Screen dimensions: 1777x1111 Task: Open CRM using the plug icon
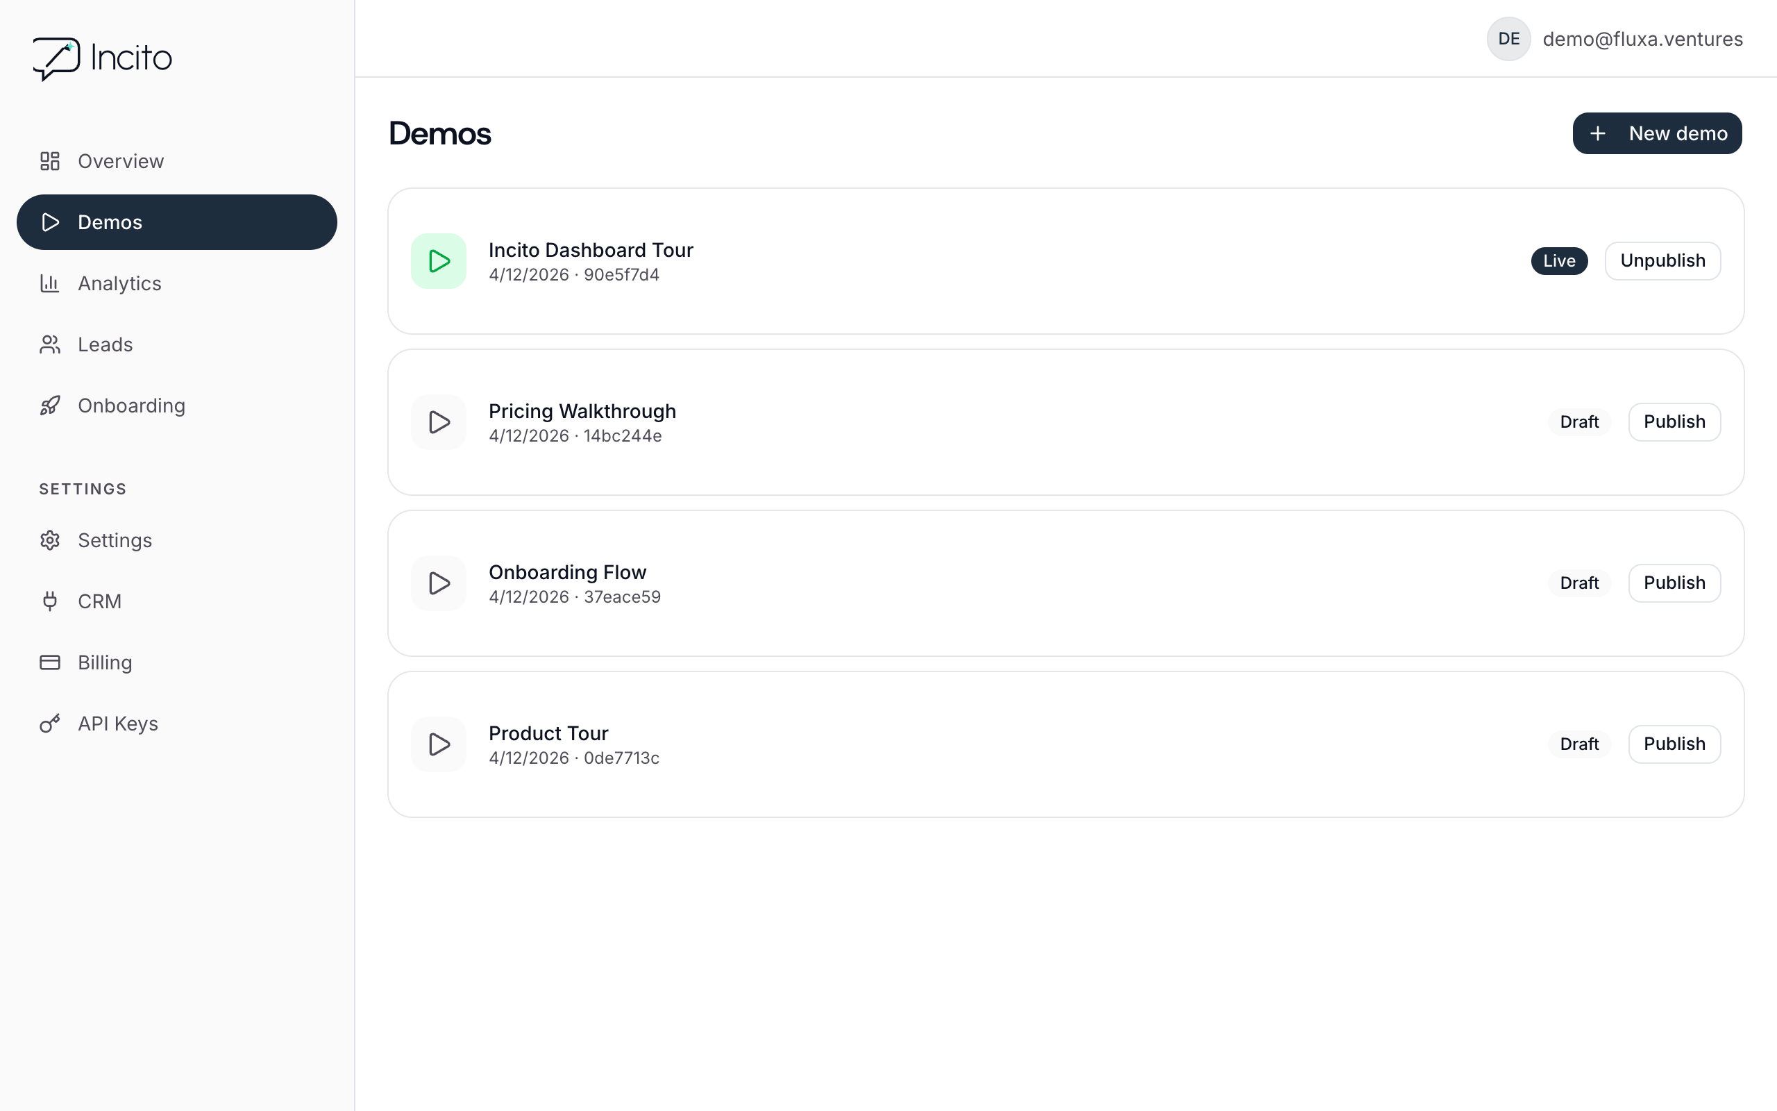pos(49,601)
